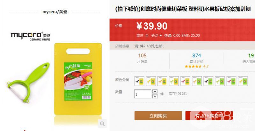The width and height of the screenshot is (255, 131).
Task: Click the magnifier zoom icon on product image
Action: [102, 124]
